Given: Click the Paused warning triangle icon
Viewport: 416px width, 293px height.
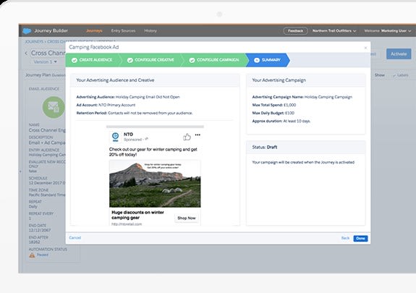Looking at the screenshot, I should [32, 255].
